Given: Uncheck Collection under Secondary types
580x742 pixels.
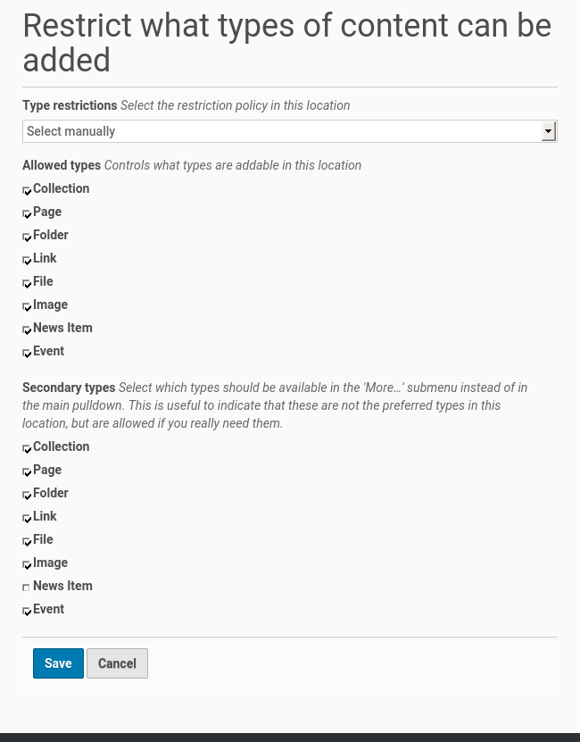Looking at the screenshot, I should tap(27, 448).
